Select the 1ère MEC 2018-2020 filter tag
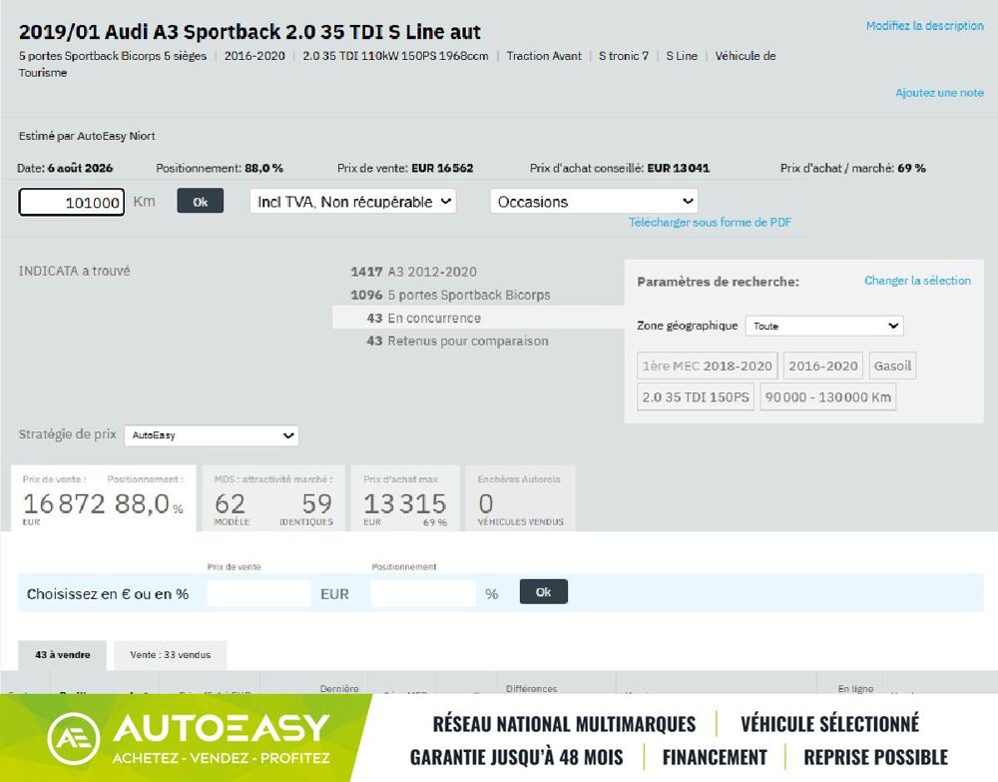The image size is (998, 782). (x=707, y=366)
